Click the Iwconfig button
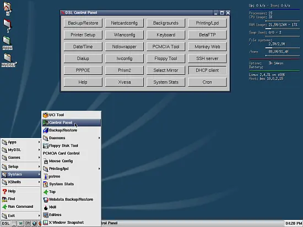This screenshot has height=227, width=303. point(125,58)
